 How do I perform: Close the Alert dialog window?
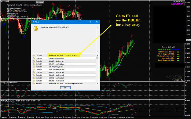97,22
